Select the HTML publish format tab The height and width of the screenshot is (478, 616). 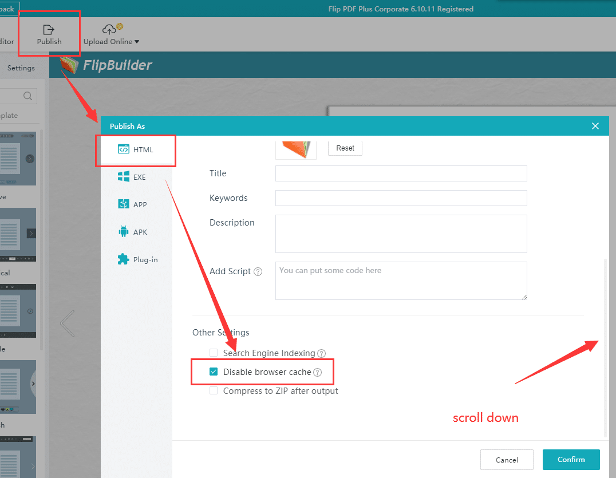[x=136, y=149]
